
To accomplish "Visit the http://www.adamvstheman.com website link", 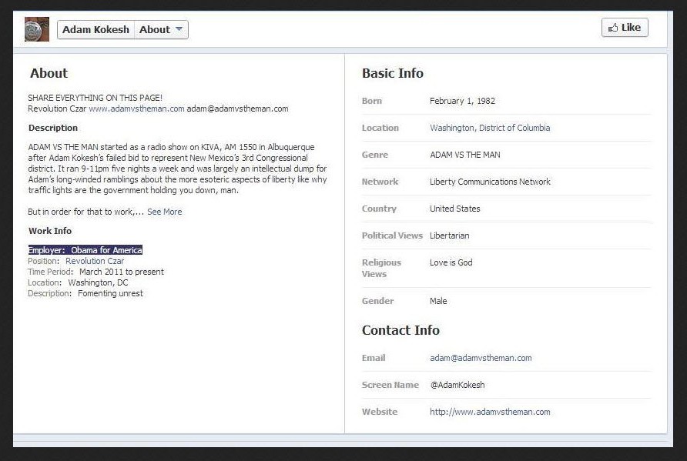I will [x=490, y=412].
